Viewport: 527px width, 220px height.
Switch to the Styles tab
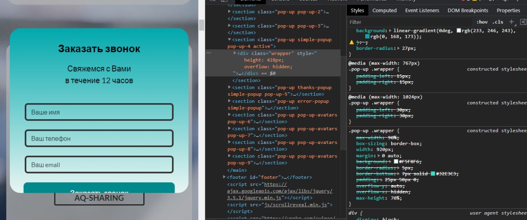357,10
